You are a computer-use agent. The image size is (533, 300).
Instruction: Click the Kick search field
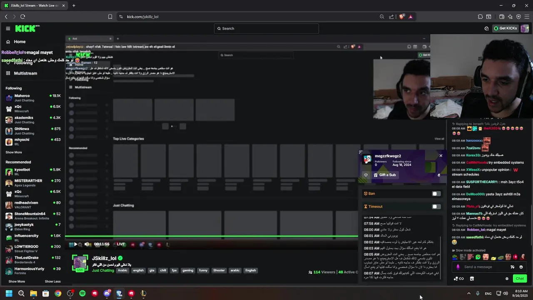point(266,28)
